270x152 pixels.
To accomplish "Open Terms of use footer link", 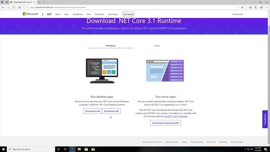I will click(x=211, y=142).
